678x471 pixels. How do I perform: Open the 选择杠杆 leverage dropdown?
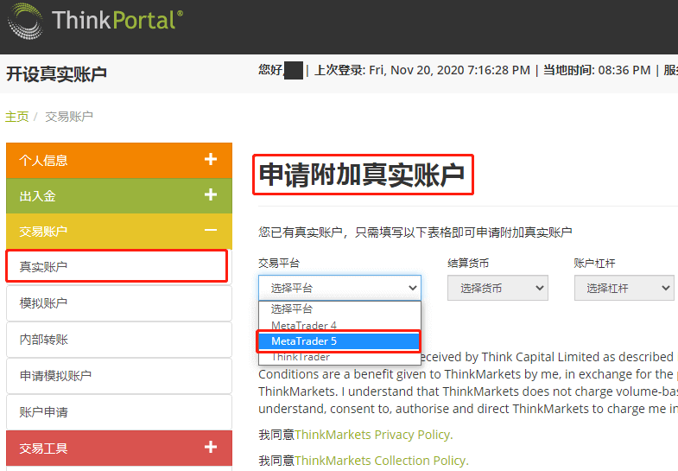(x=624, y=288)
